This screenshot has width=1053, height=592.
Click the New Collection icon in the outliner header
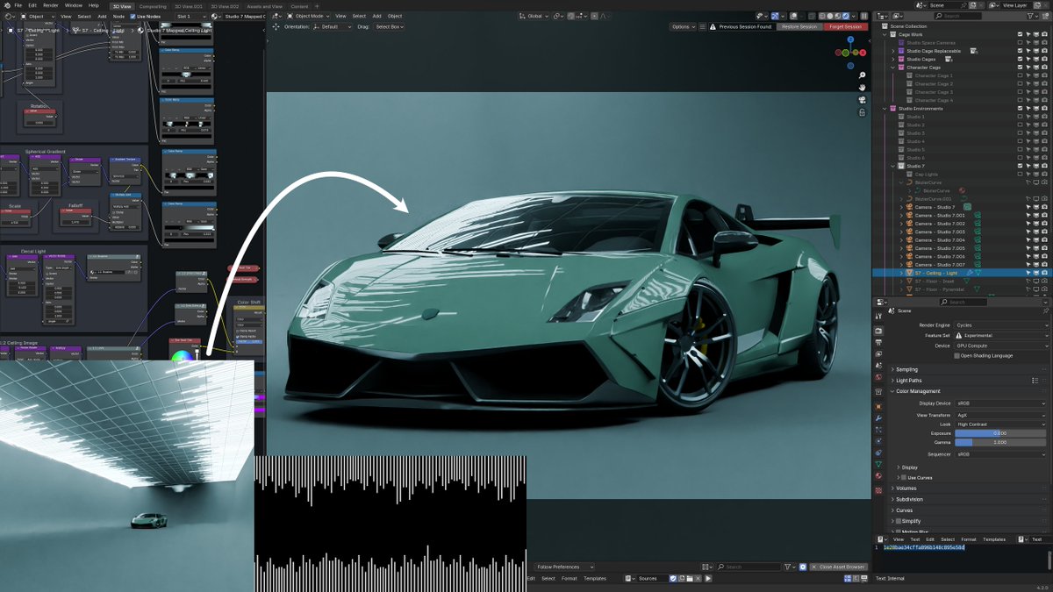(1045, 15)
